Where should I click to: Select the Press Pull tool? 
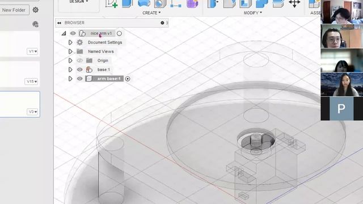coord(213,4)
